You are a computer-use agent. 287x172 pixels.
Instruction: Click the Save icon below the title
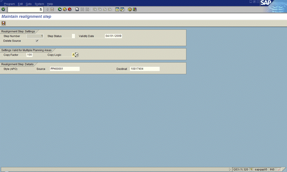3,23
